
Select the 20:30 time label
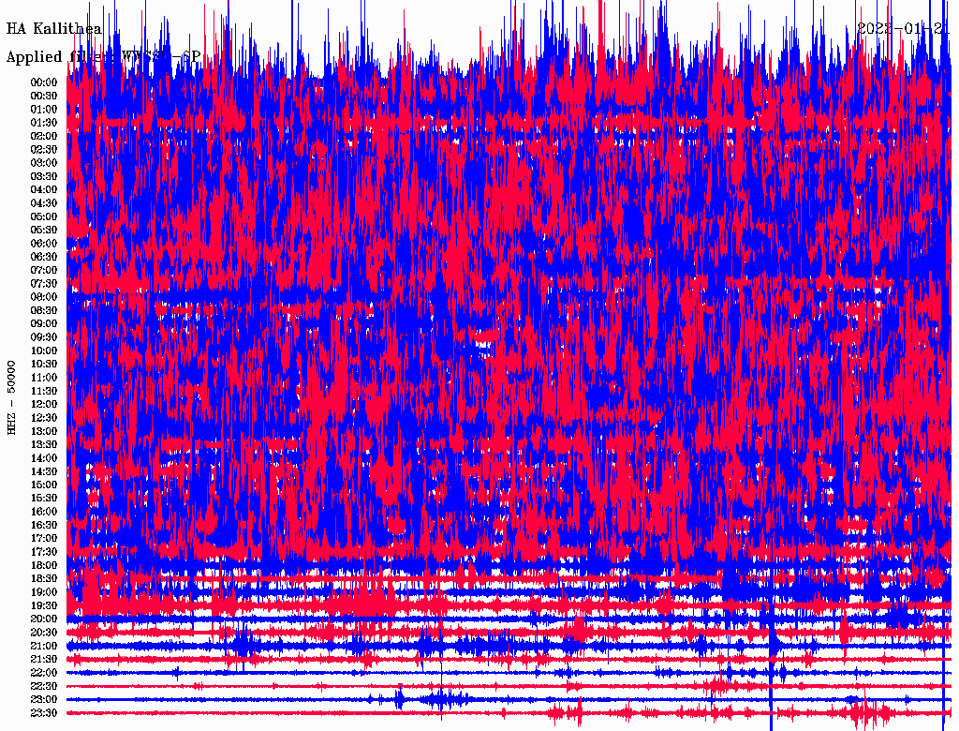pyautogui.click(x=44, y=633)
